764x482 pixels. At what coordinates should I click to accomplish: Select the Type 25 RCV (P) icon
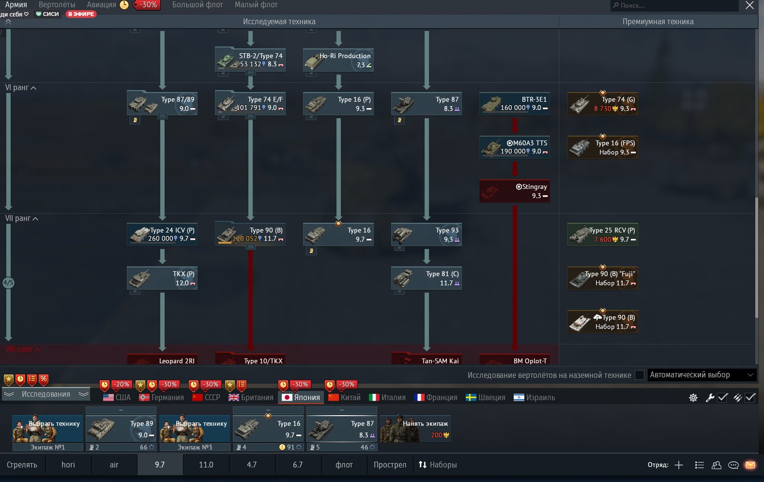pos(579,235)
